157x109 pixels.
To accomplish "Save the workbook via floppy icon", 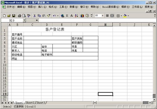I will 14,16.
